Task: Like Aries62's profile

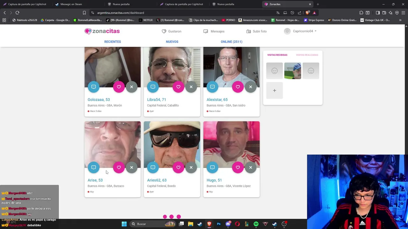Action: 178,167
